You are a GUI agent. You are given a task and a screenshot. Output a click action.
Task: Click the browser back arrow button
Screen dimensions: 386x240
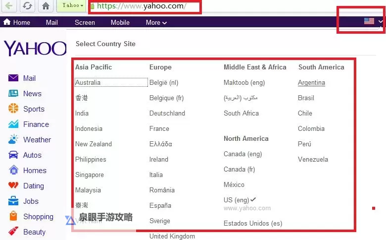9,5
